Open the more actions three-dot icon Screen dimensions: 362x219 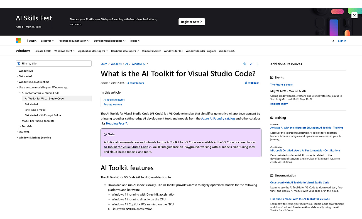tap(258, 64)
